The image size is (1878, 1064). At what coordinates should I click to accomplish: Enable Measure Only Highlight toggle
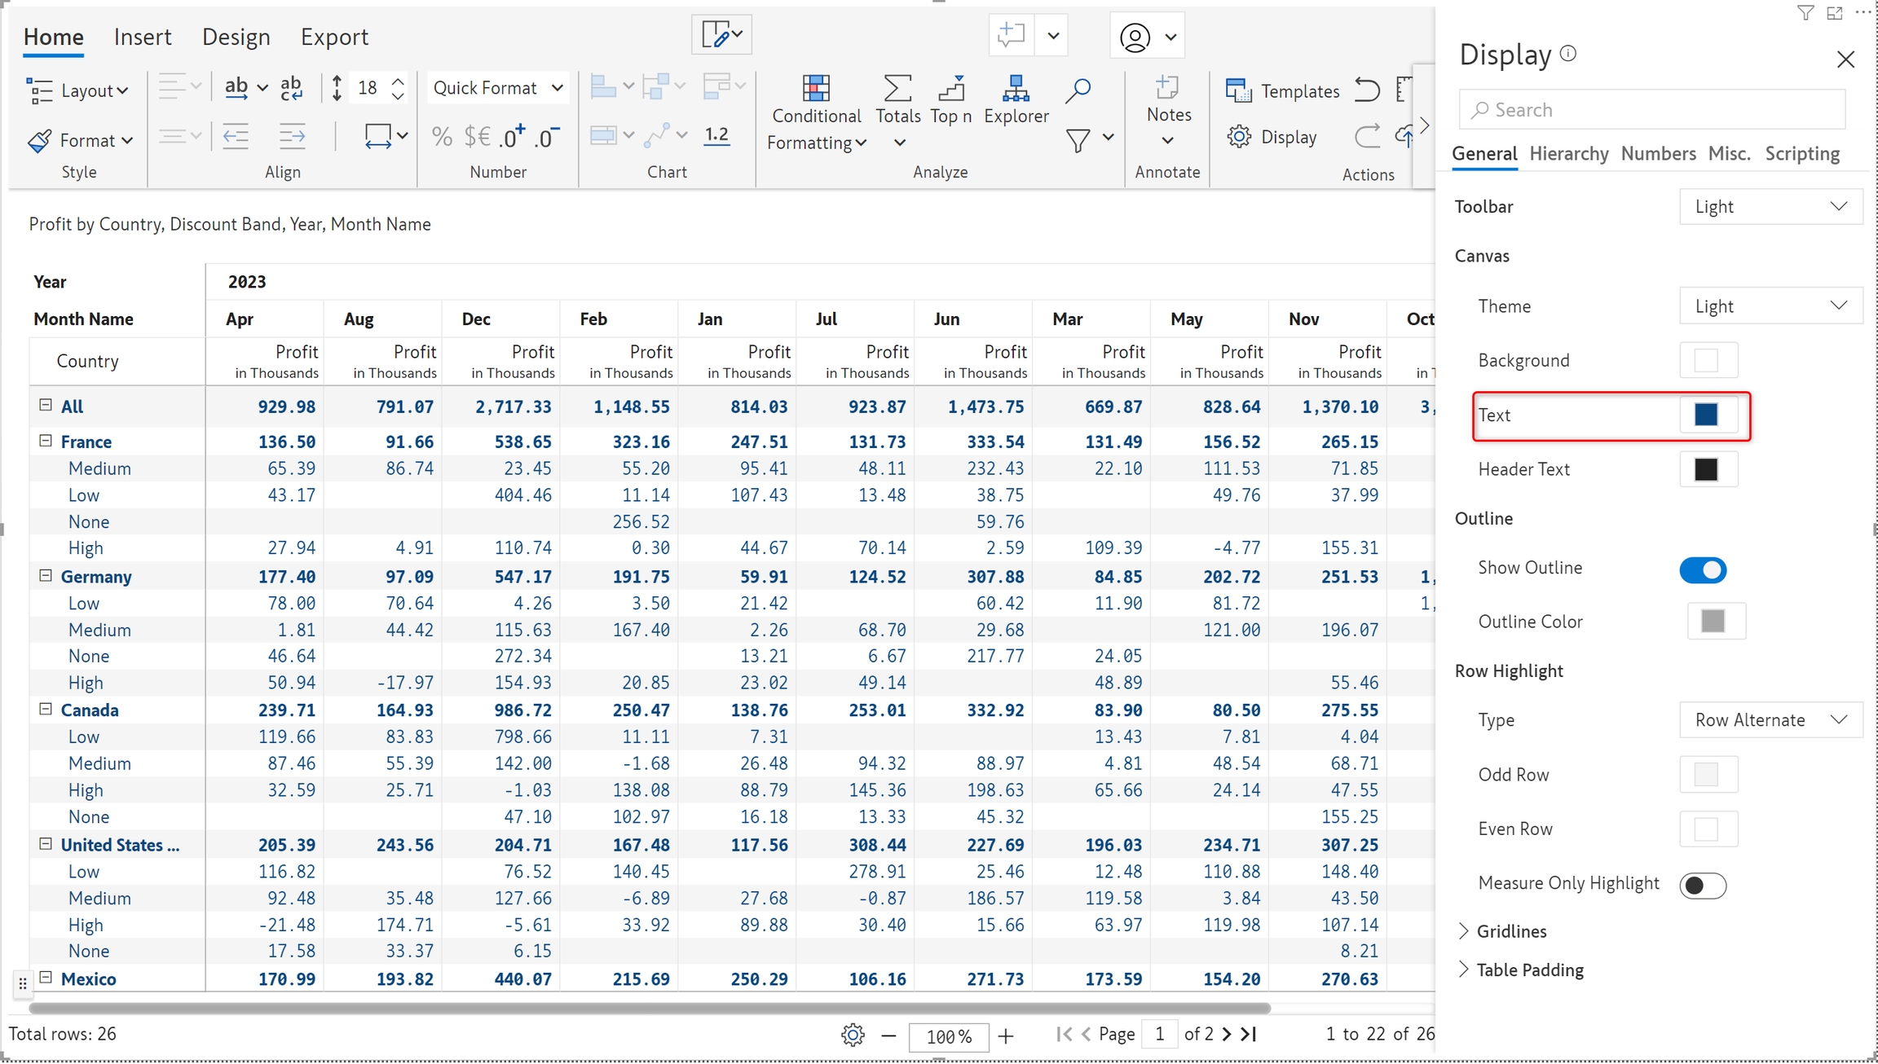click(x=1702, y=886)
